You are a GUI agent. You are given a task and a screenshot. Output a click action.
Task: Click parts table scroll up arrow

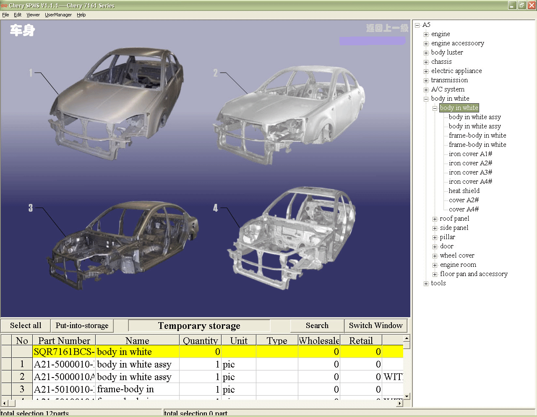click(407, 338)
